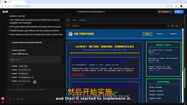187x105 pixels.
Task: Attach file with link icon
Action: [x=10, y=99]
